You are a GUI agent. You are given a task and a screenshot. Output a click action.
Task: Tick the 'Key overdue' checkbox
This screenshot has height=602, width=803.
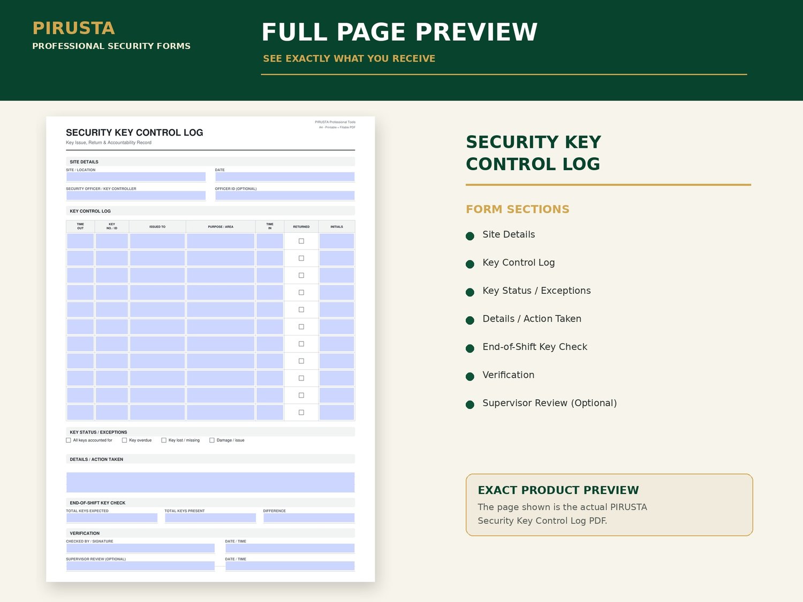click(x=124, y=440)
